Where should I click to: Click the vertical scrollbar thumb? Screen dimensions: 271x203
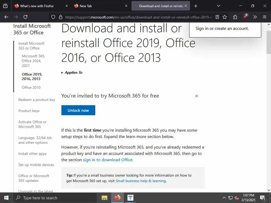tap(269, 43)
